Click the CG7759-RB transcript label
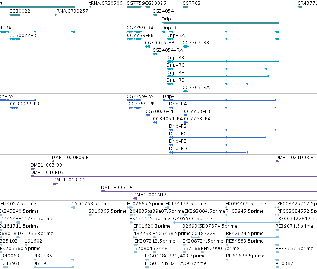This screenshot has width=317, height=269. coord(140,35)
